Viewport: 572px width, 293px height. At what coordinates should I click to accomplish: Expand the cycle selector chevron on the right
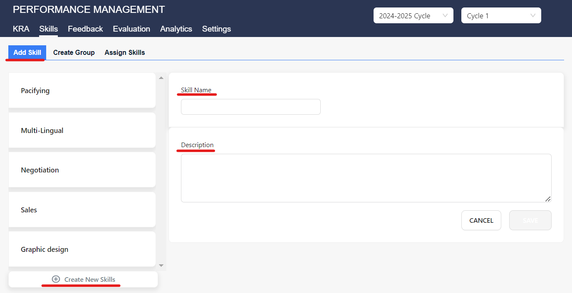[x=533, y=15]
